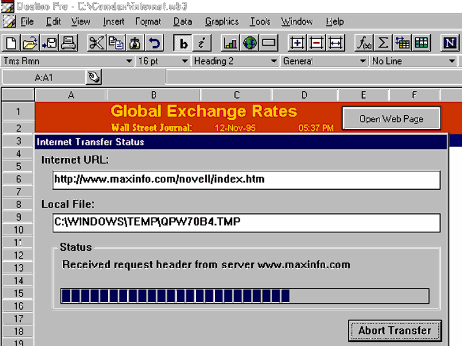Screen dimensions: 462x346
Task: Click in the Local File path field
Action: pos(247,223)
